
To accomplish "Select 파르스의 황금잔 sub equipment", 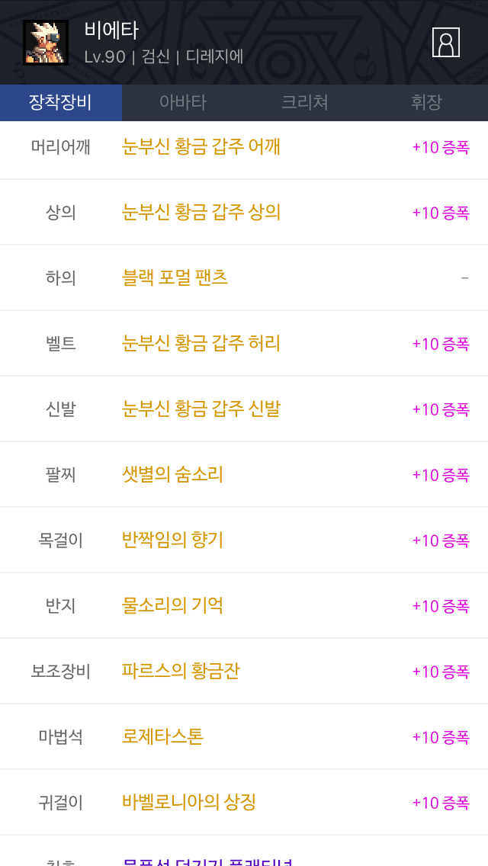I will [181, 671].
